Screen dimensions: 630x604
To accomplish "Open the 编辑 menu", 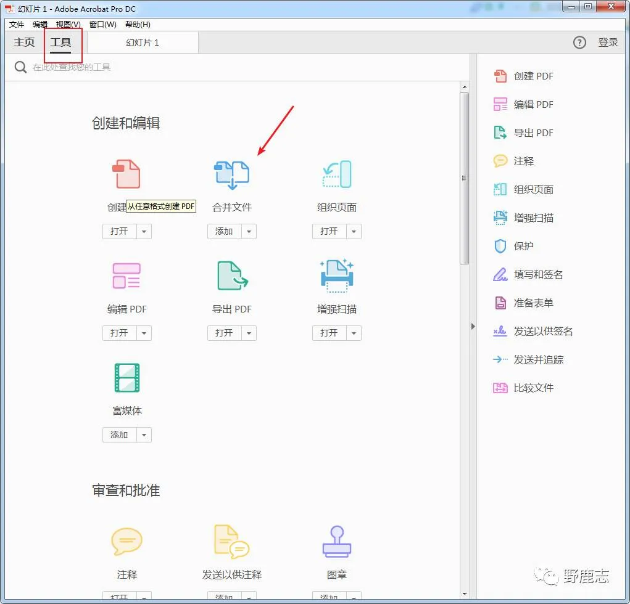I will [39, 25].
